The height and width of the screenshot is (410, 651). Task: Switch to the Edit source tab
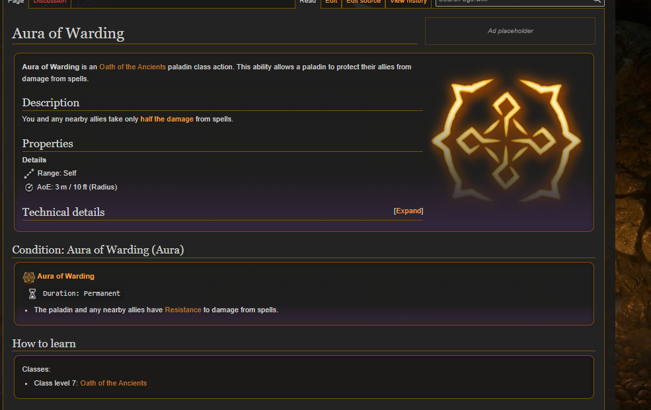[x=364, y=2]
